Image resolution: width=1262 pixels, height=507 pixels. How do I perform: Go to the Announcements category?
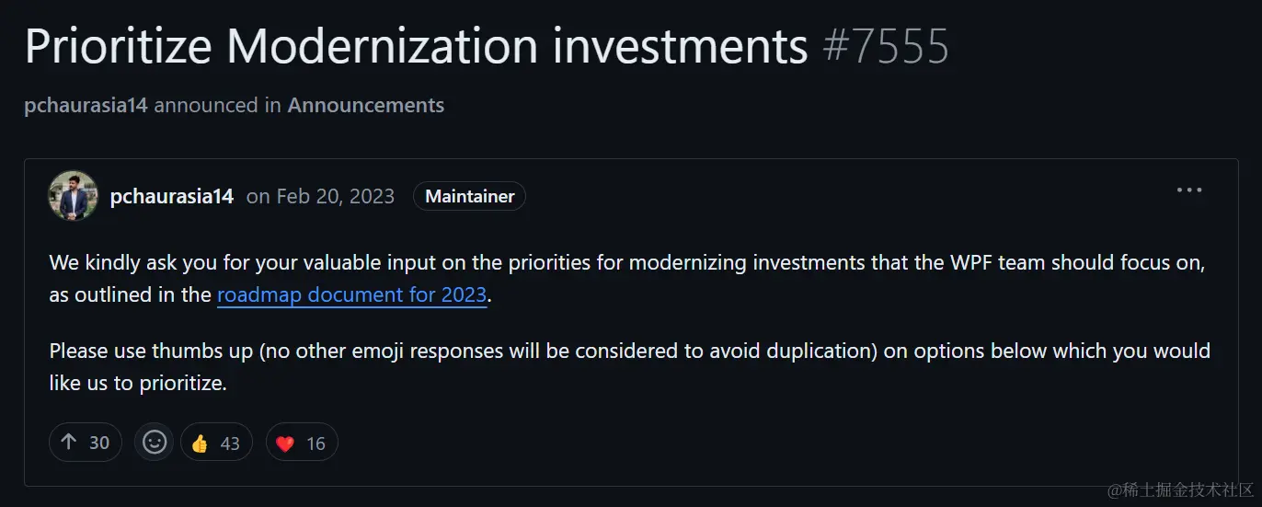click(x=366, y=105)
